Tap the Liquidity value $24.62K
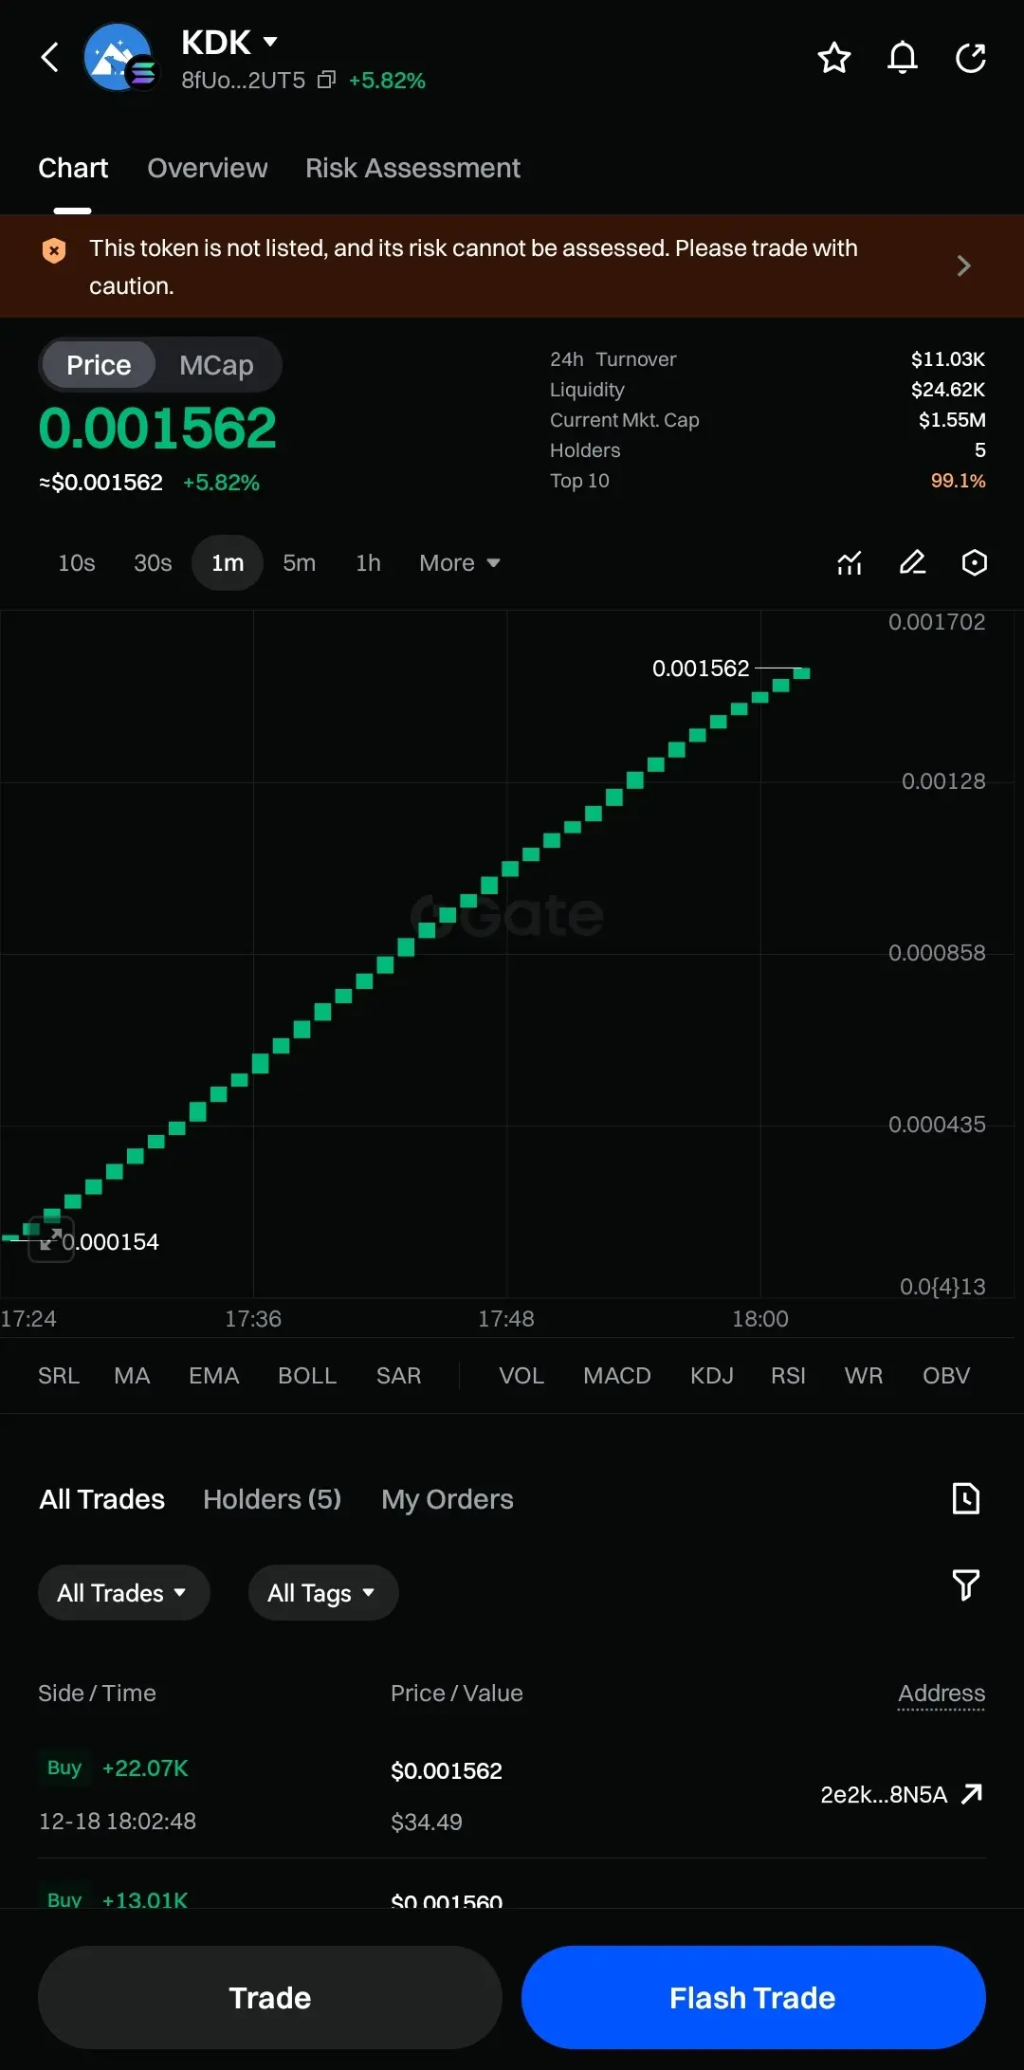This screenshot has height=2070, width=1024. tap(948, 390)
